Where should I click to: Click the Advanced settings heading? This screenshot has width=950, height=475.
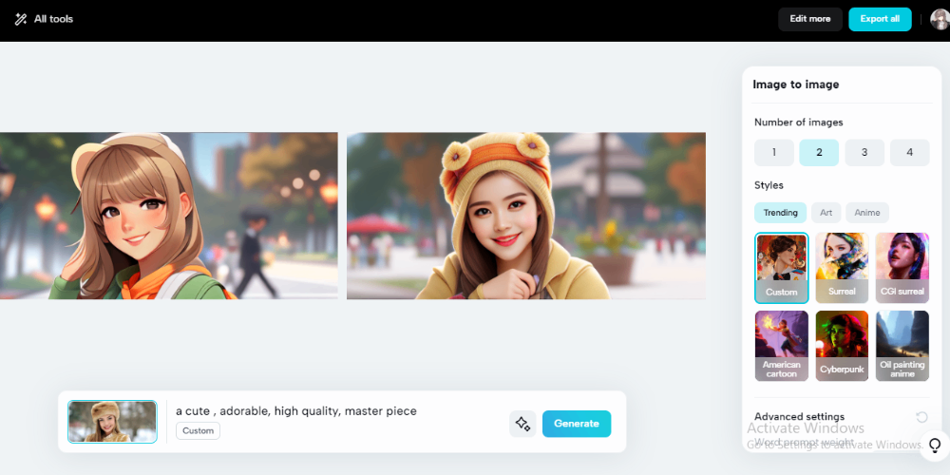[799, 417]
